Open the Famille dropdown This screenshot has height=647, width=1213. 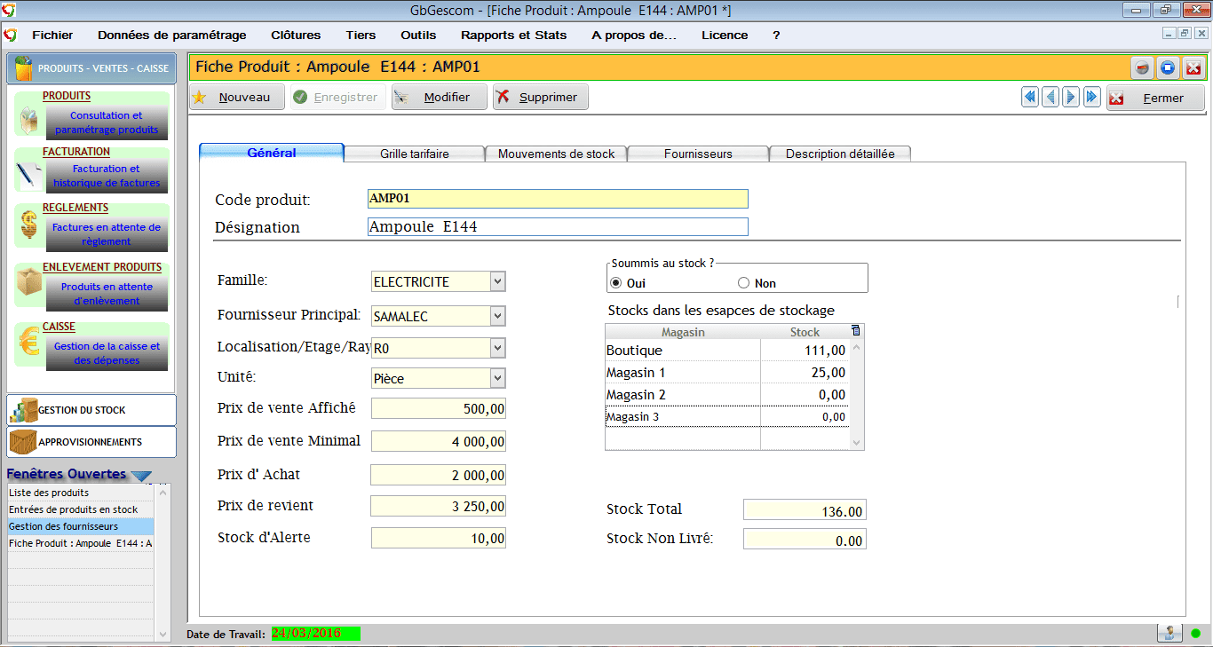pyautogui.click(x=497, y=281)
